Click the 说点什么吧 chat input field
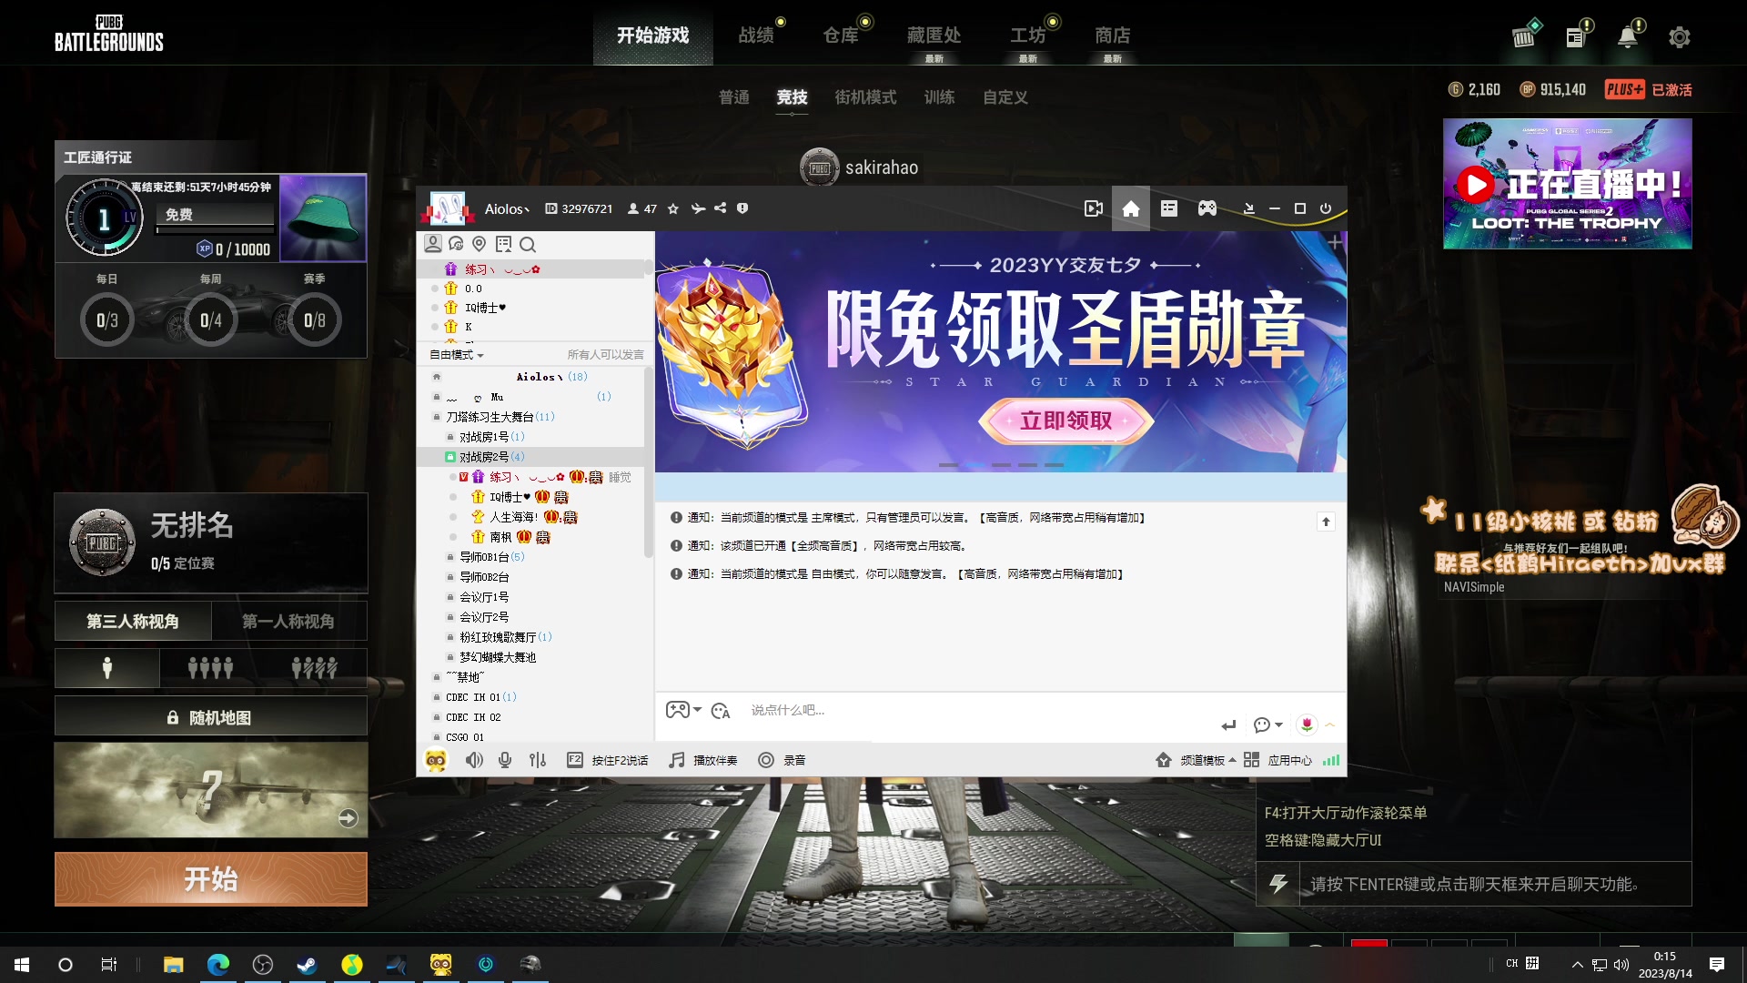This screenshot has height=983, width=1747. click(x=864, y=710)
